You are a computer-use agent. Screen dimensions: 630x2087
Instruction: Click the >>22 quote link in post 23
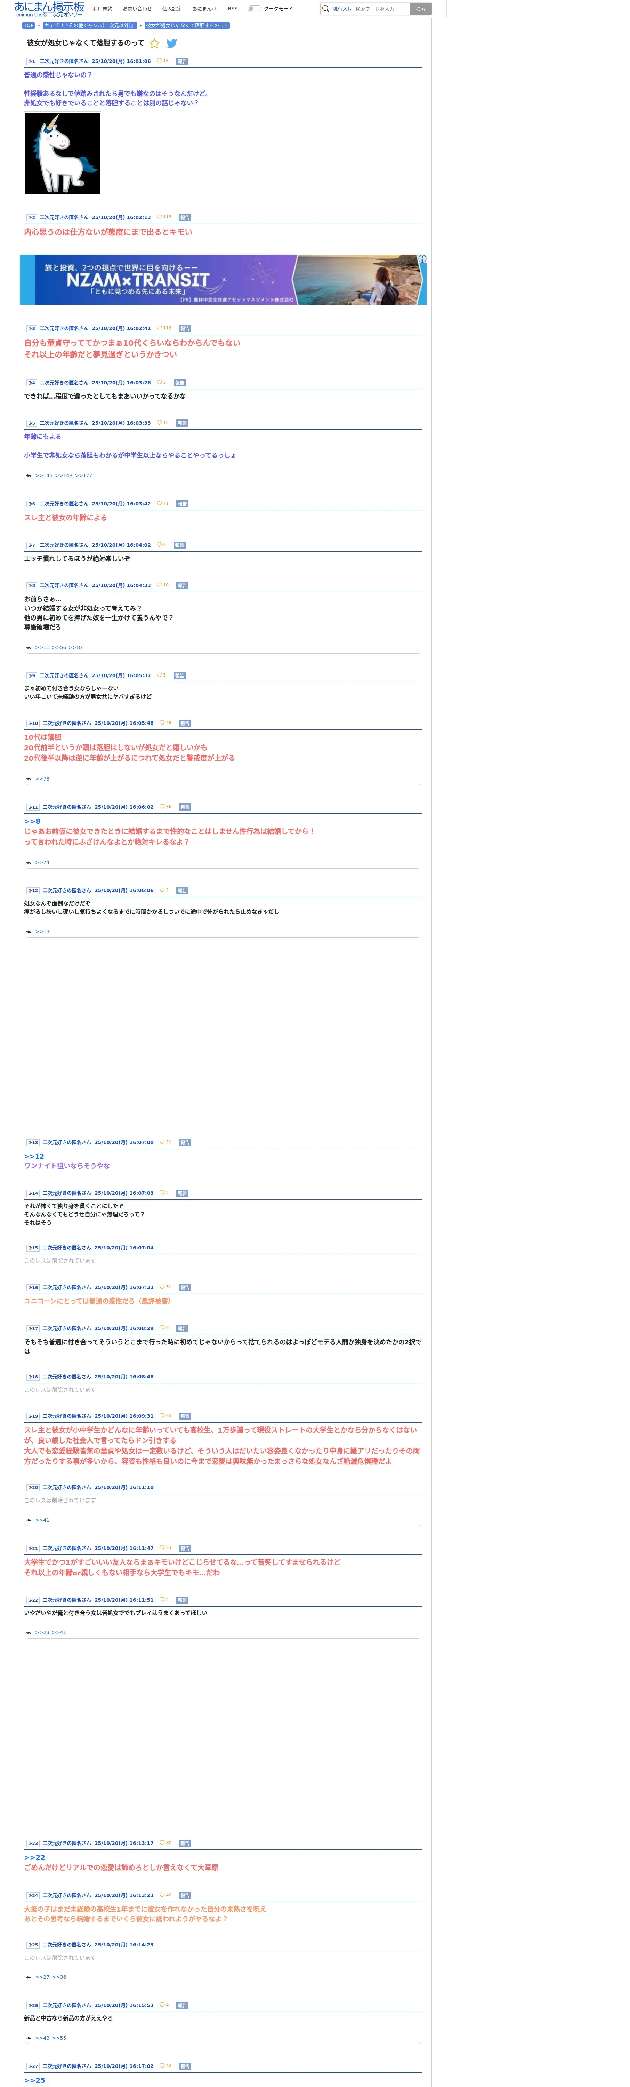(34, 1857)
